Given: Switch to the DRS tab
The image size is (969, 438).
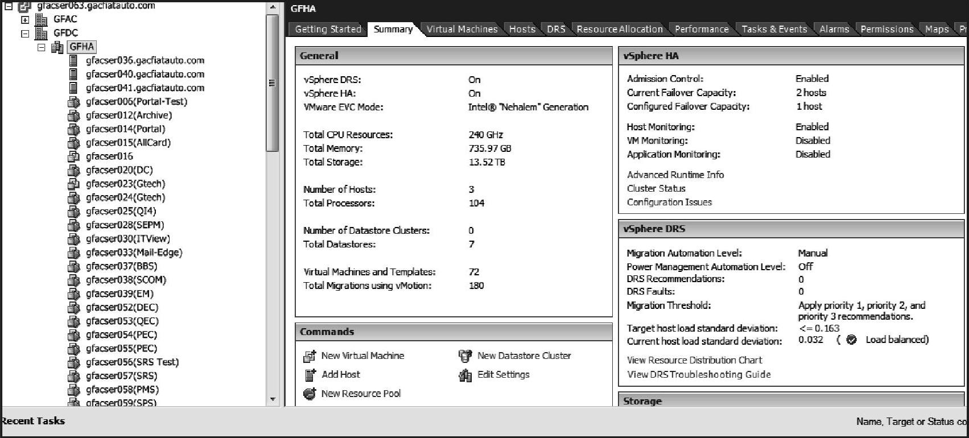Looking at the screenshot, I should 556,29.
